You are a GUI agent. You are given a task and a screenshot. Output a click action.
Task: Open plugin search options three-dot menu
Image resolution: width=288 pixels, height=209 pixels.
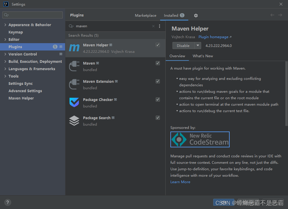pos(160,26)
